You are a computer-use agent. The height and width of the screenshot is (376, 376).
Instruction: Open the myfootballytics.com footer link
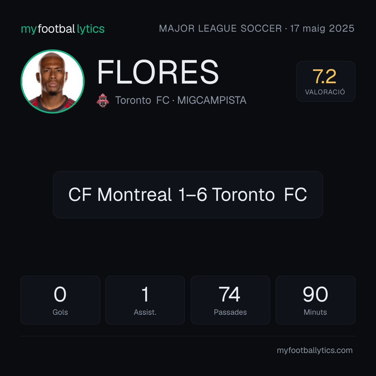click(315, 350)
